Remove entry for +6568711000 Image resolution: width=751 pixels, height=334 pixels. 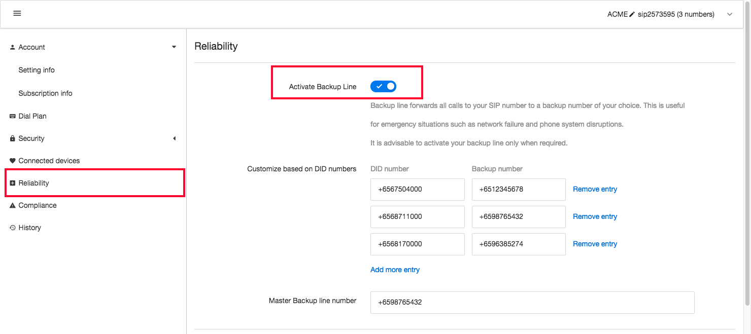click(x=595, y=216)
